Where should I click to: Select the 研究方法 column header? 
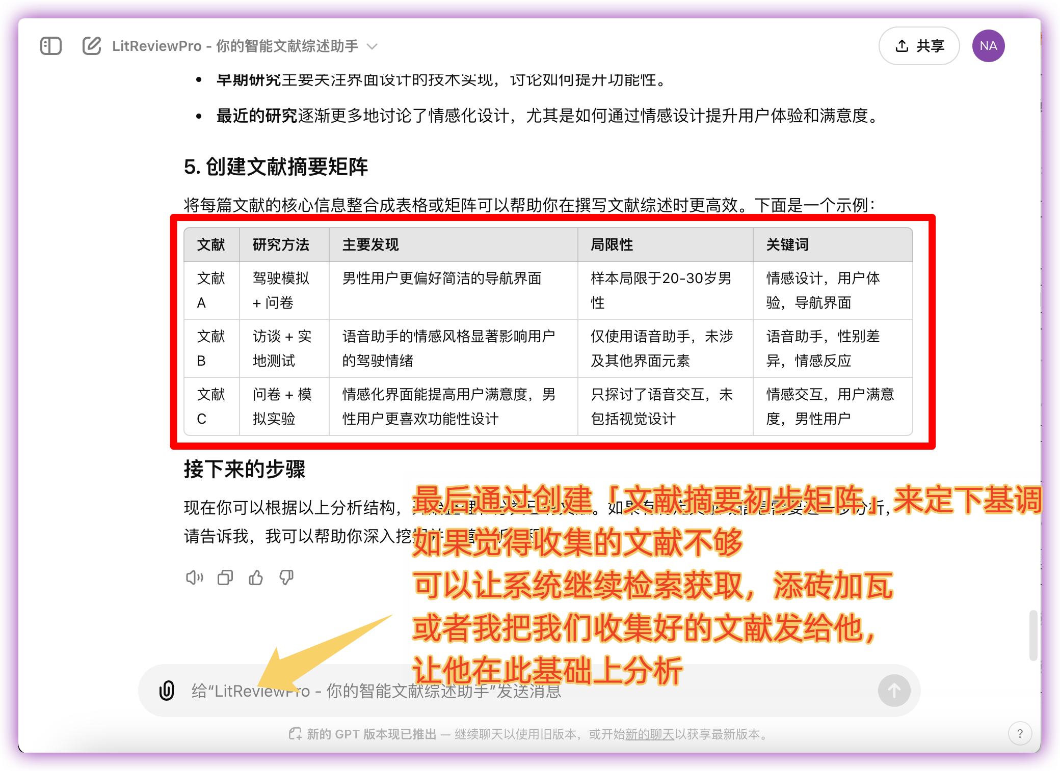point(284,245)
